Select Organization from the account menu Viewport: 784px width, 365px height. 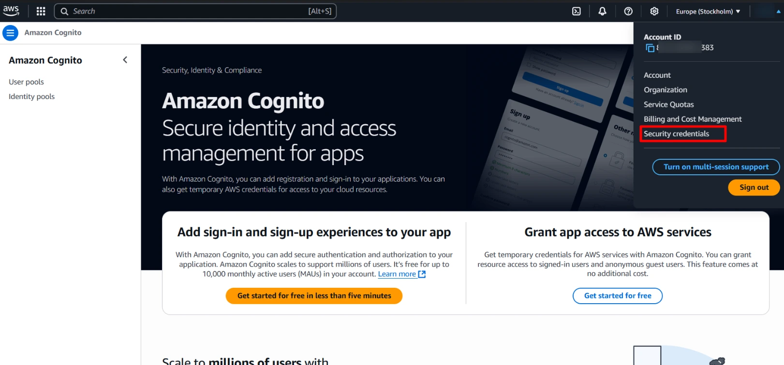tap(666, 90)
